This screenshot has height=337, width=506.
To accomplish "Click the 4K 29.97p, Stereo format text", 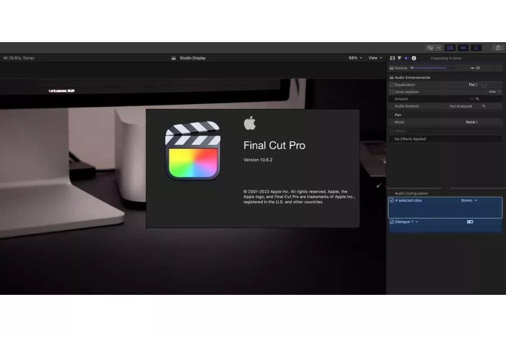I will [19, 58].
